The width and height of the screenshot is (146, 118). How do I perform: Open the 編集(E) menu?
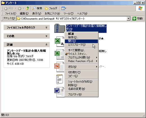(24, 13)
